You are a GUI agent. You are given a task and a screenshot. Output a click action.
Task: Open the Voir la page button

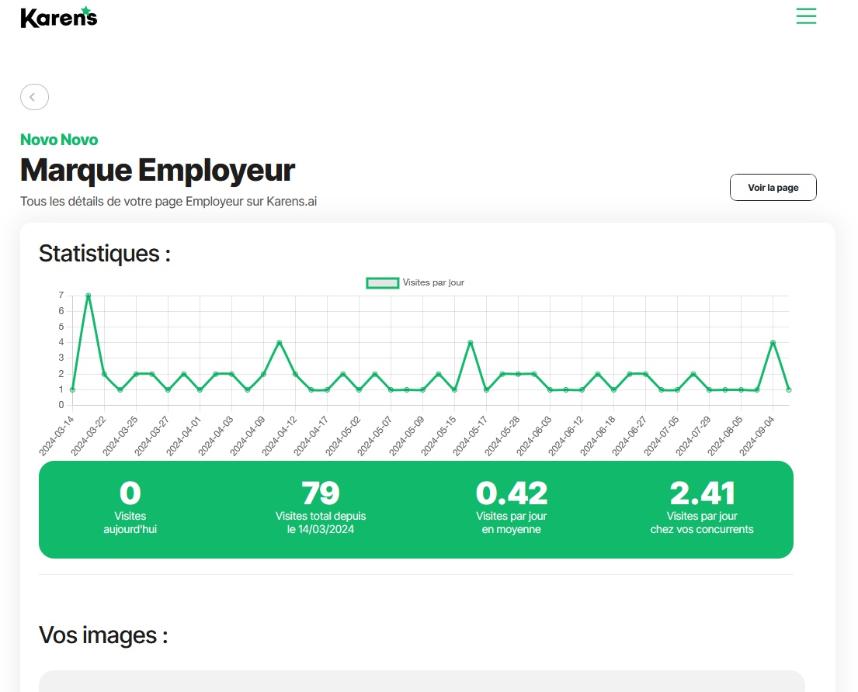pos(773,188)
